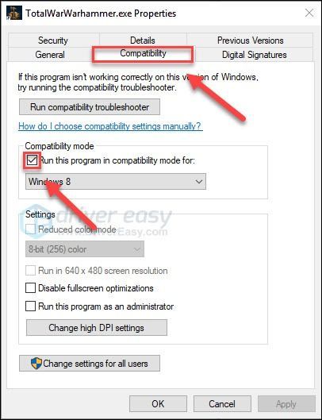Screen dimensions: 322x420
Task: Open the Windows 8 compatibility mode dropdown
Action: [116, 182]
